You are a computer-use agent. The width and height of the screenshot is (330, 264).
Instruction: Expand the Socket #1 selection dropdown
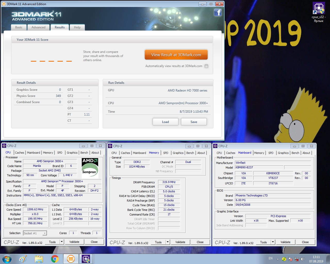pos(45,233)
